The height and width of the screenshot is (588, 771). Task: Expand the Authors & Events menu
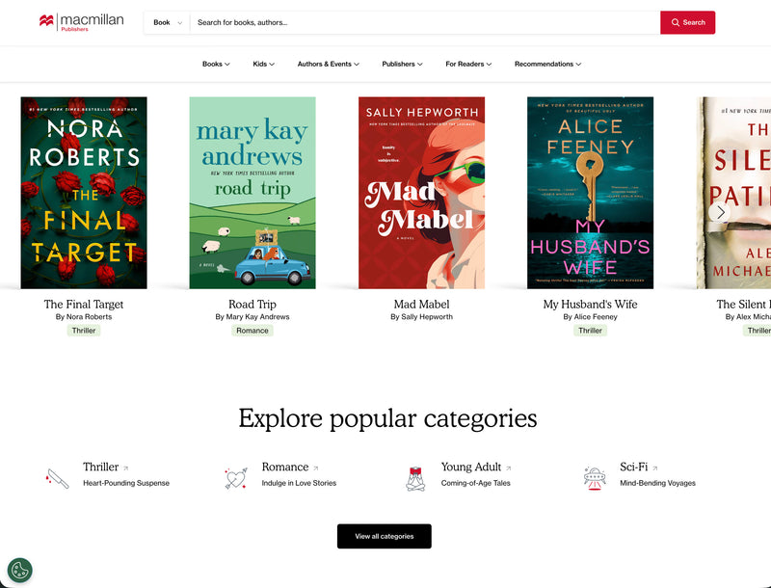coord(328,64)
